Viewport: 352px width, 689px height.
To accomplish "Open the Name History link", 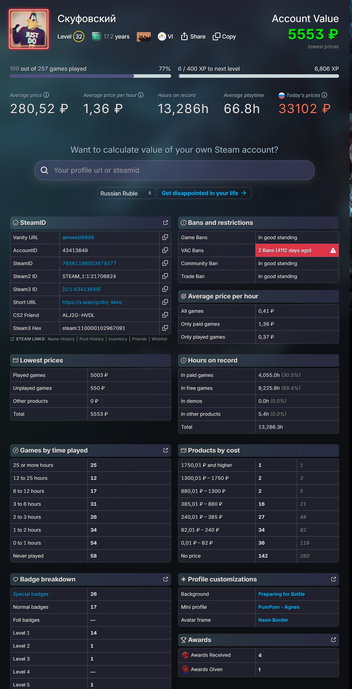I will [x=61, y=339].
